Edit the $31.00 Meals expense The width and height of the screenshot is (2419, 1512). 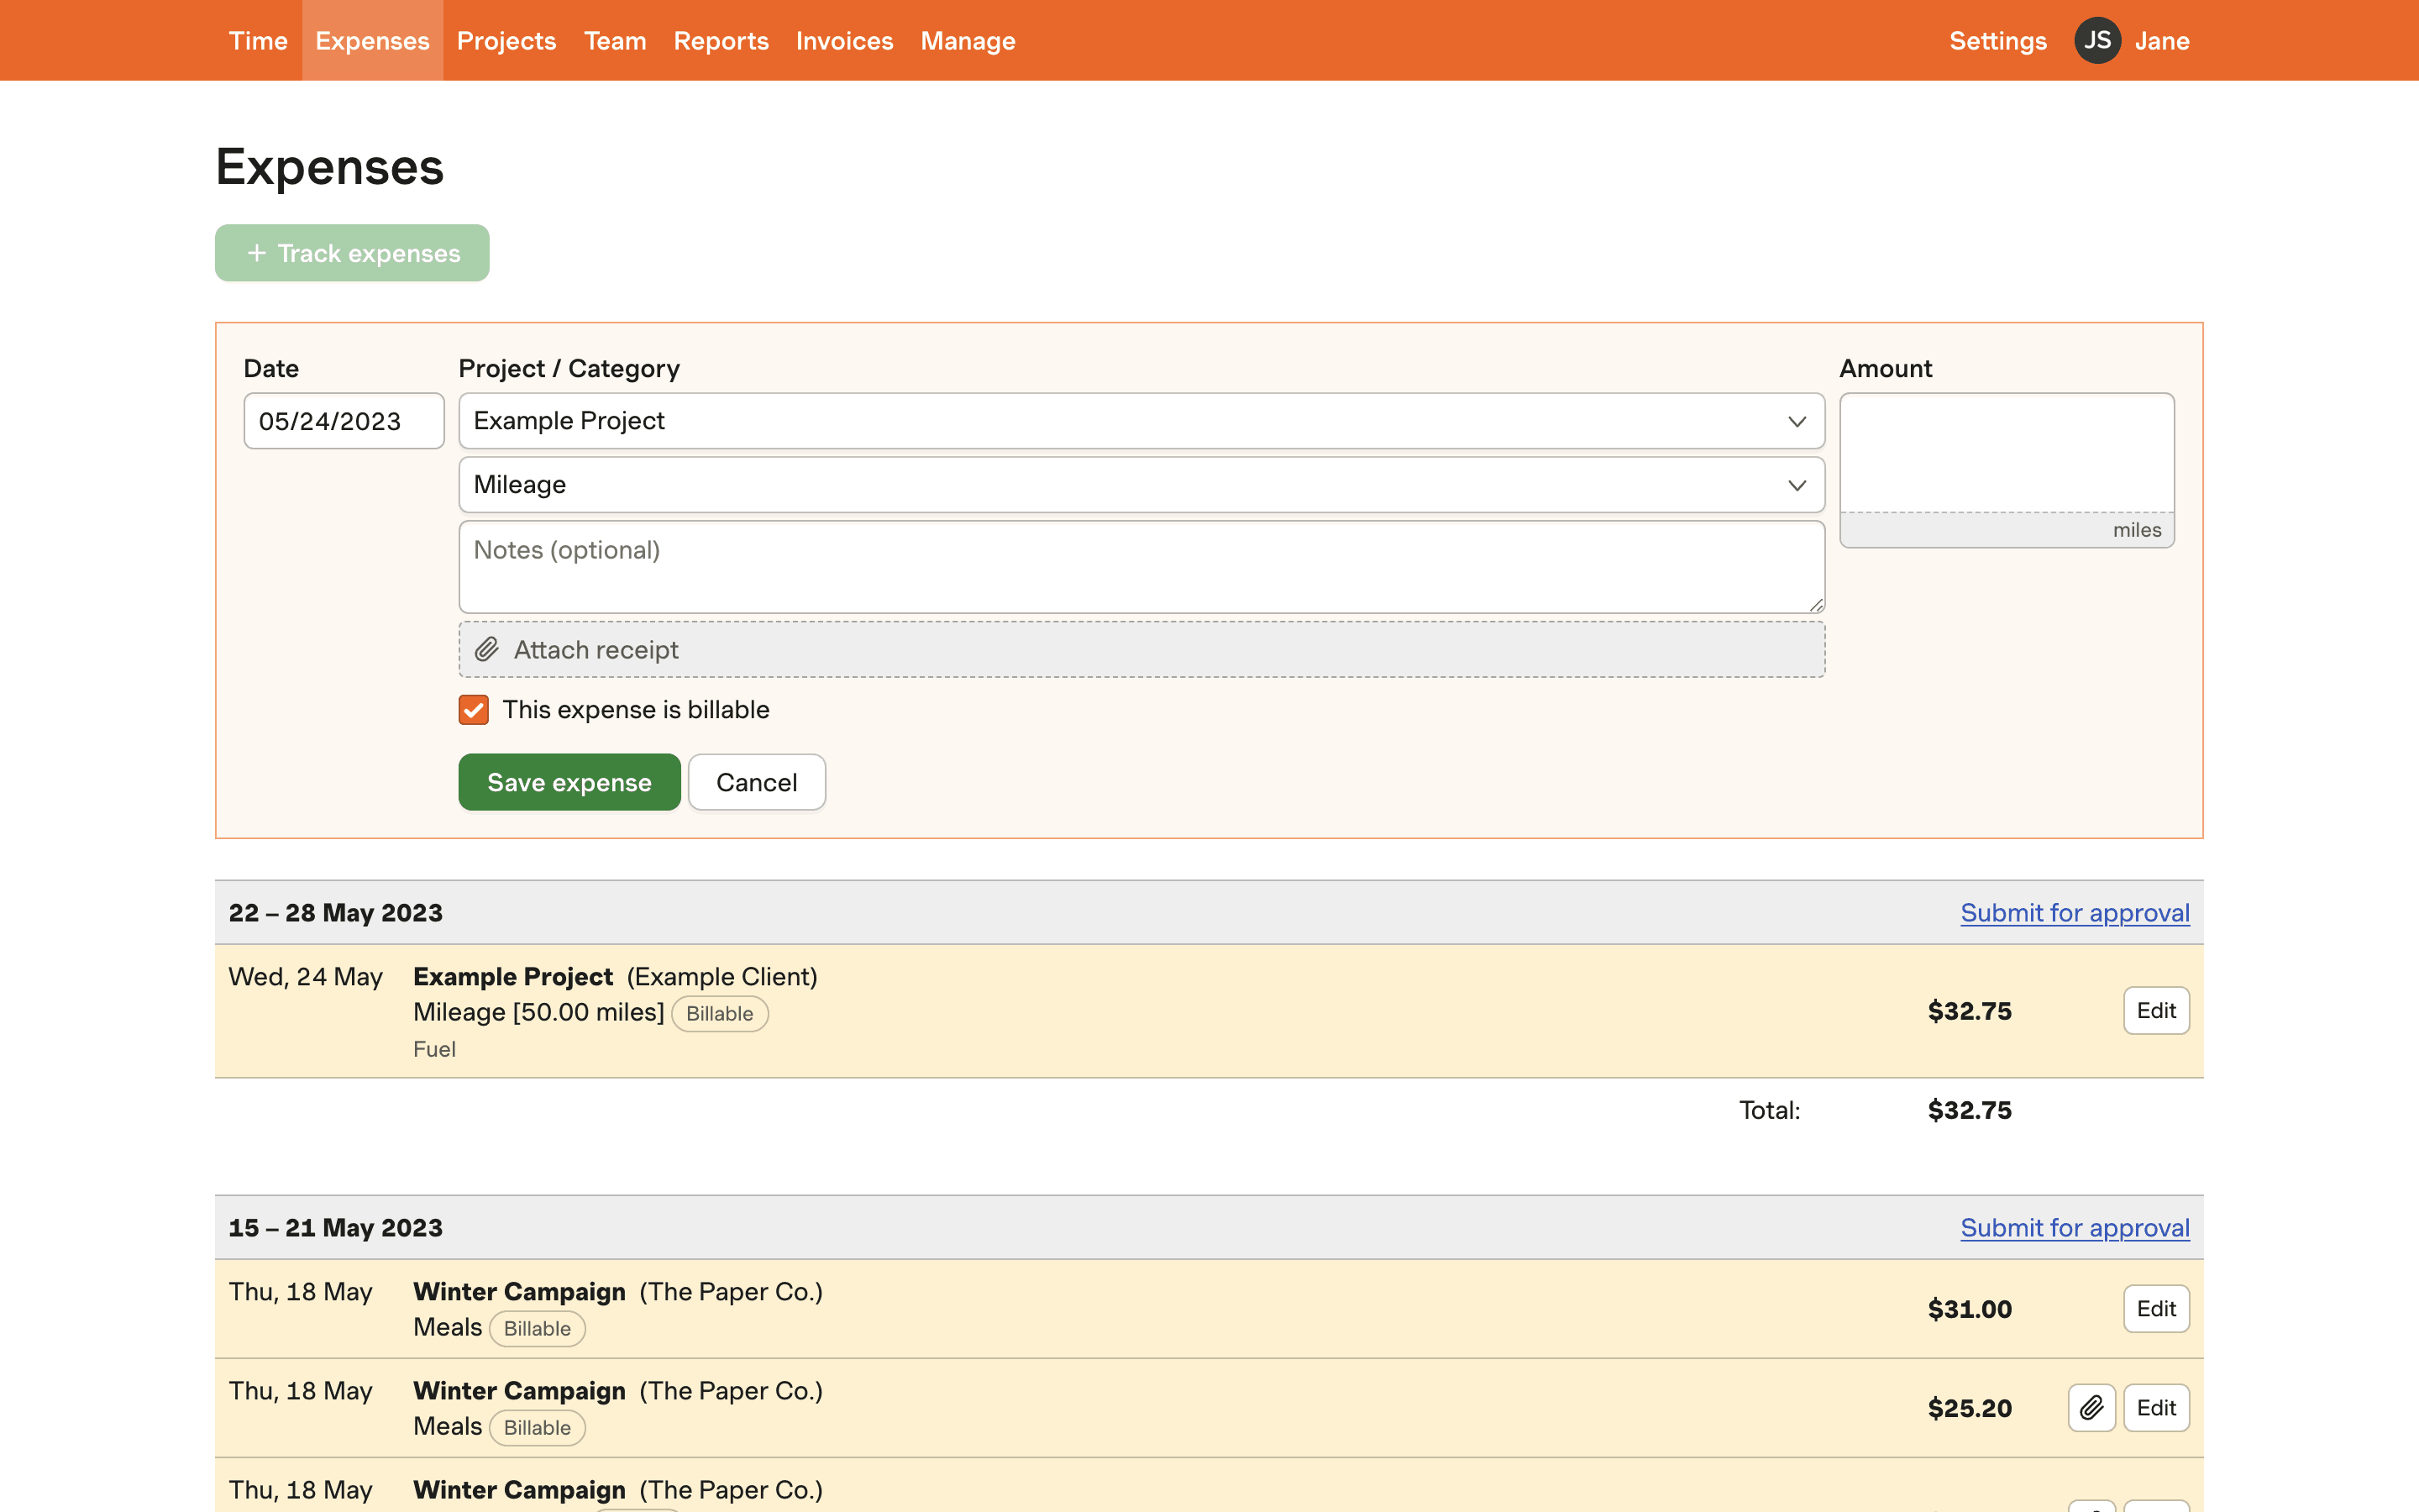point(2155,1309)
